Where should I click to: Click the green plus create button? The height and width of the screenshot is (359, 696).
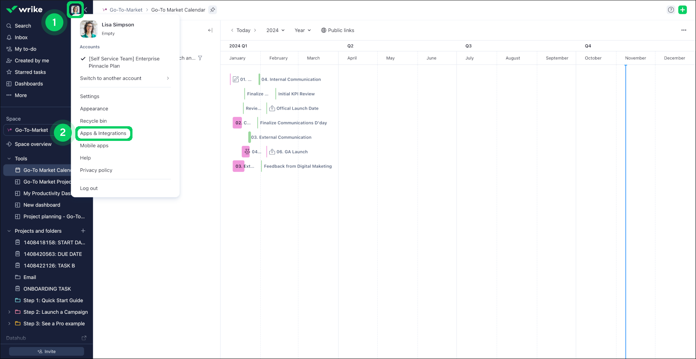click(x=682, y=10)
